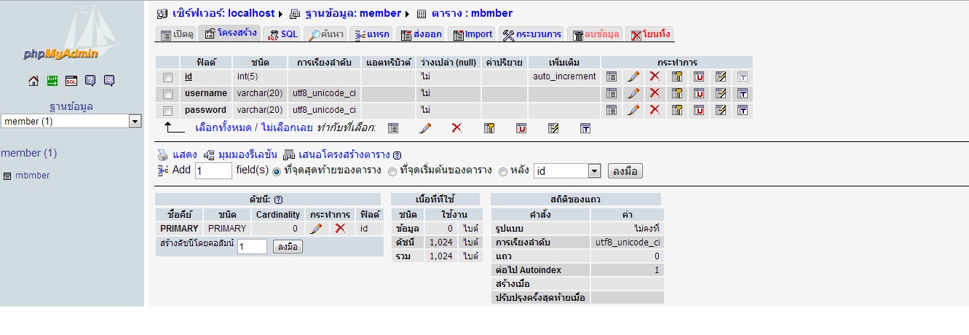Open phpMyAdmin documentation question-mark icon
Image resolution: width=969 pixels, height=335 pixels.
click(x=90, y=81)
